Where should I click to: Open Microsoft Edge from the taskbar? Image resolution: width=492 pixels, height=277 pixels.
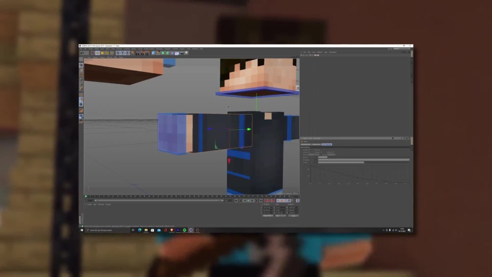click(140, 230)
